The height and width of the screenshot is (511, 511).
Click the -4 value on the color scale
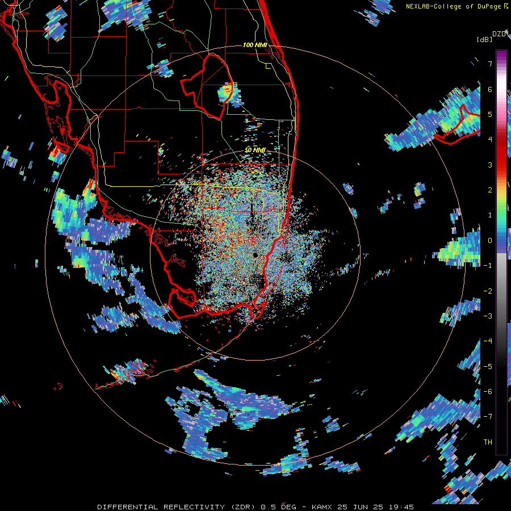(x=488, y=341)
